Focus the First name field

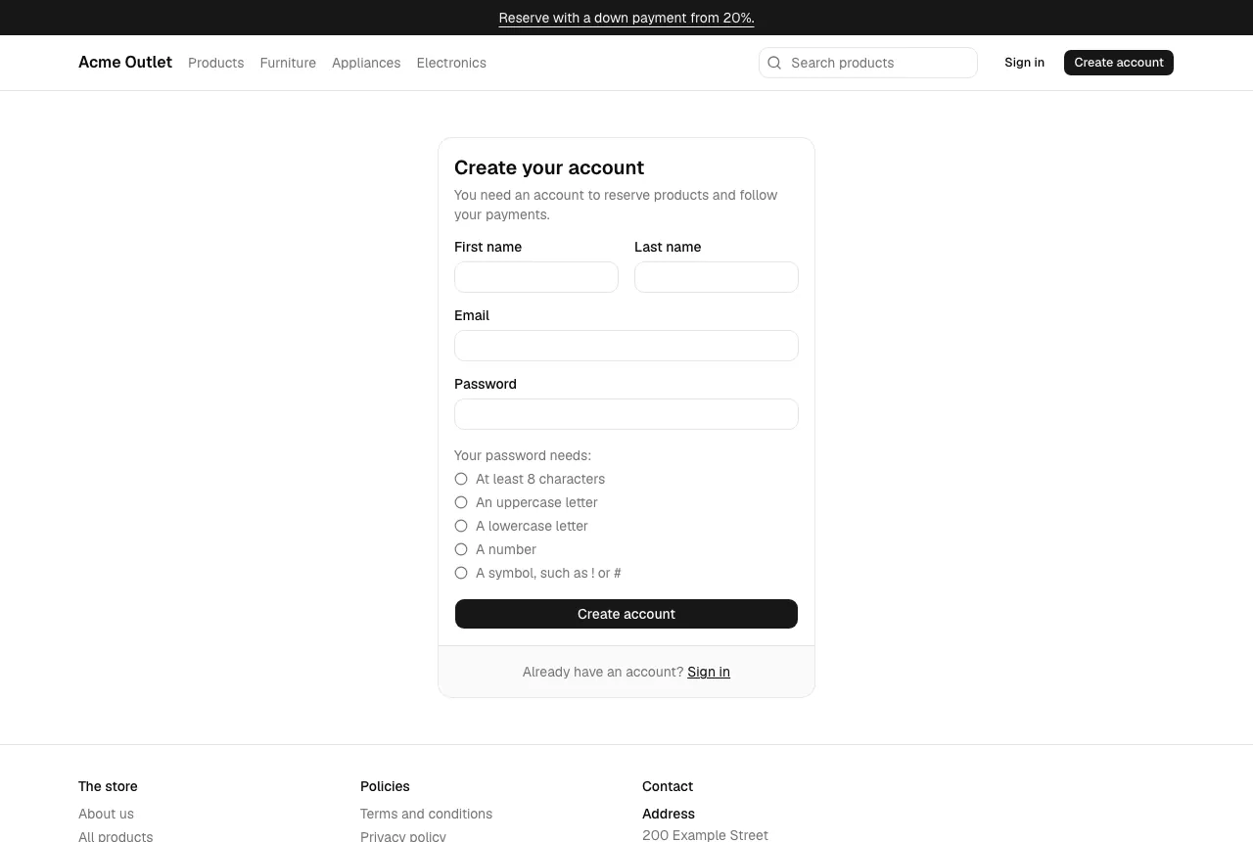(536, 277)
